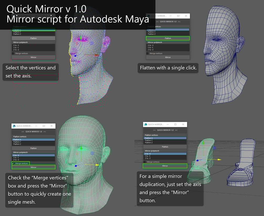Viewport: 264px width, 216px height.
Task: Grab red arrow manipulator handle on vertex-selected head
Action: (97, 55)
